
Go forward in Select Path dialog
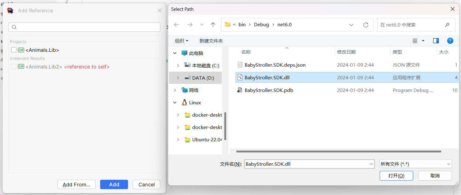(x=190, y=25)
